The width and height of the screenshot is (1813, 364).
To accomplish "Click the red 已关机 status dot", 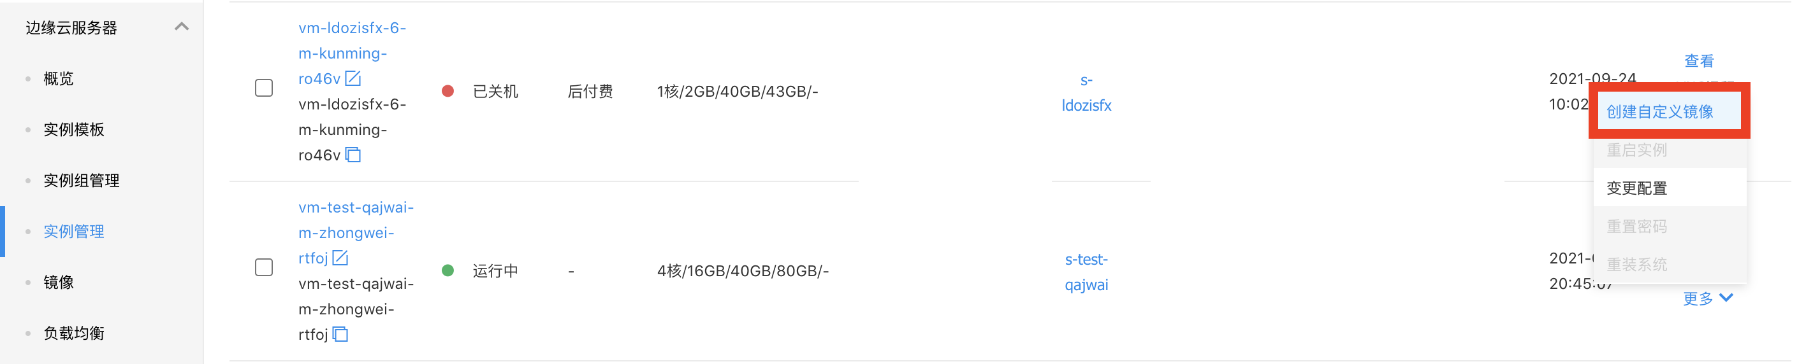I will point(448,92).
